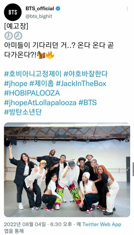Open the tweet's three-dot more menu
The height and width of the screenshot is (235, 134).
tap(127, 9)
